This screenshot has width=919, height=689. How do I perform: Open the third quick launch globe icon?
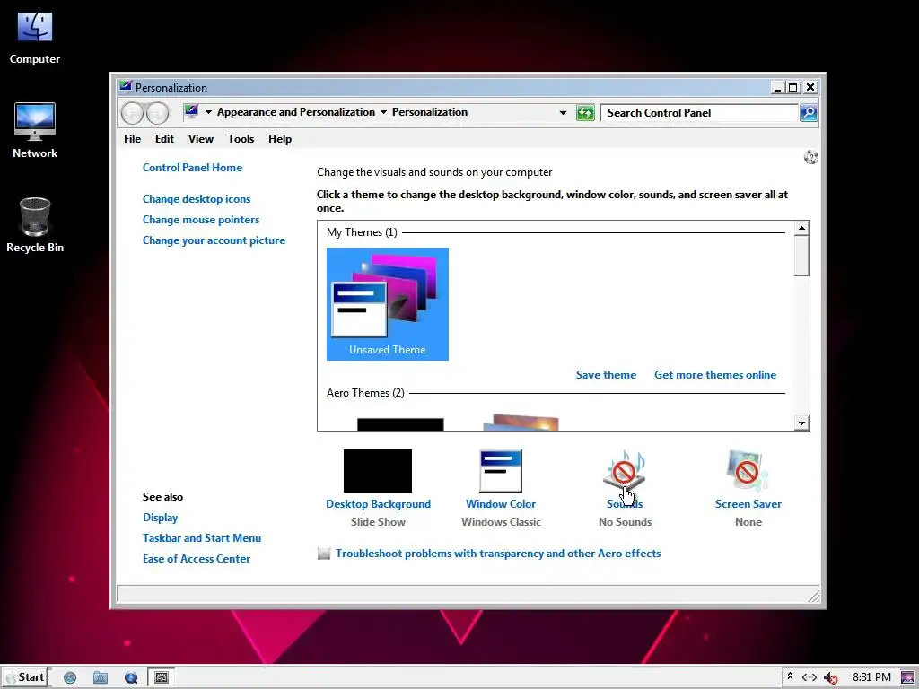(131, 677)
